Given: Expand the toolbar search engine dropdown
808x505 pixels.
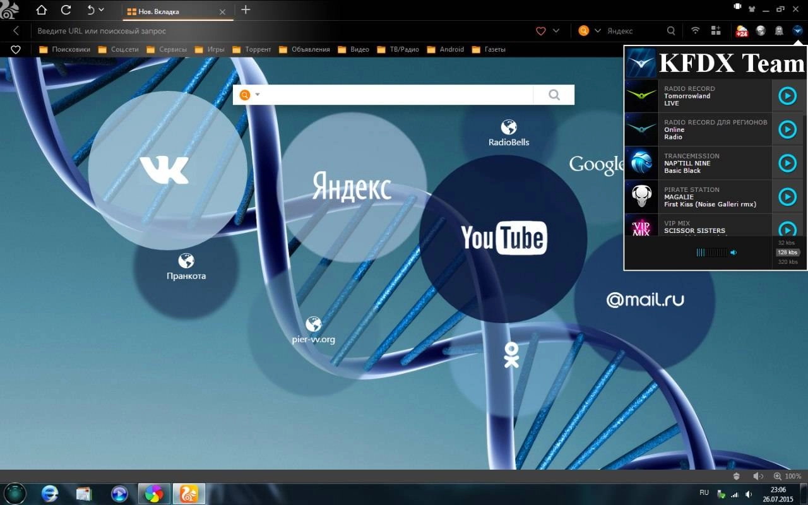Looking at the screenshot, I should 598,30.
